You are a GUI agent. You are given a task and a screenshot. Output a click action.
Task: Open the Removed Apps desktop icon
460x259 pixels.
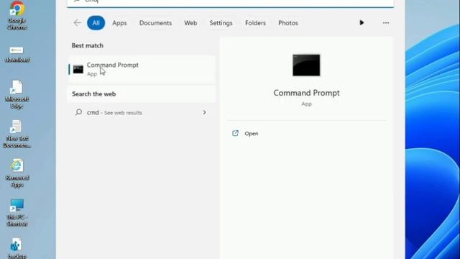pyautogui.click(x=17, y=173)
